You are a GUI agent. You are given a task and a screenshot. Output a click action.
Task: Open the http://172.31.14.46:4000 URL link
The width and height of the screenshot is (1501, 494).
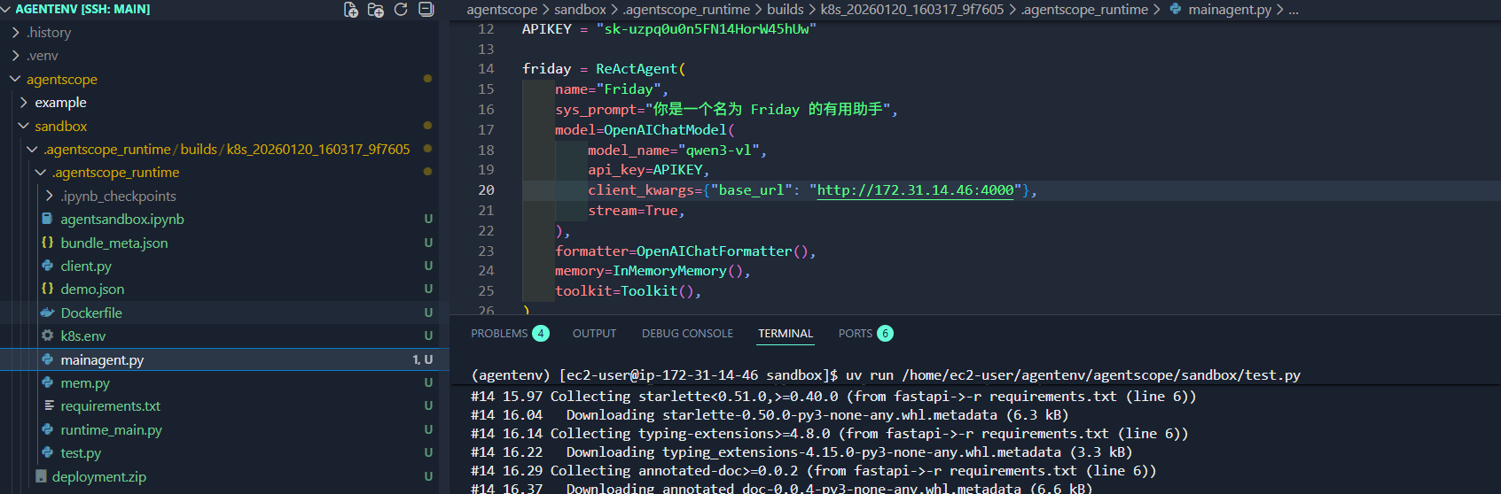(x=915, y=190)
